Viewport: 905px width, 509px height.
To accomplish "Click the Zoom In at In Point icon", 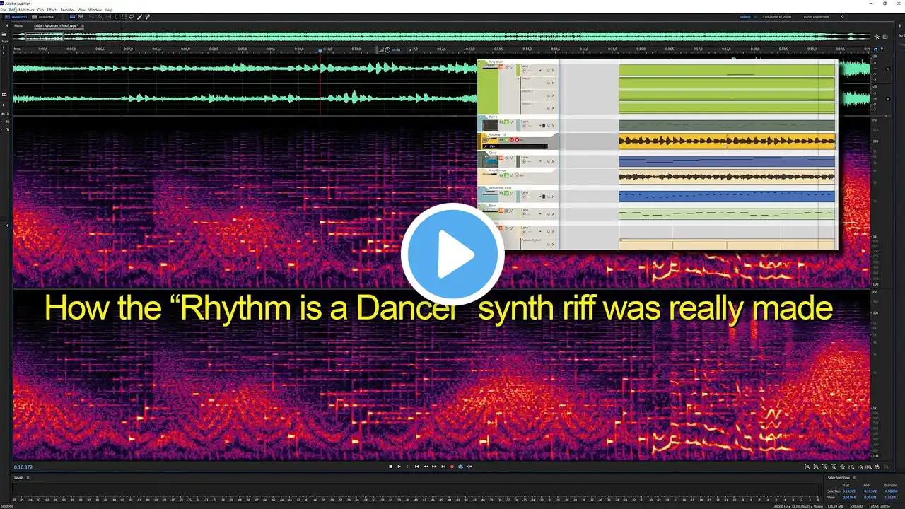I will [852, 467].
